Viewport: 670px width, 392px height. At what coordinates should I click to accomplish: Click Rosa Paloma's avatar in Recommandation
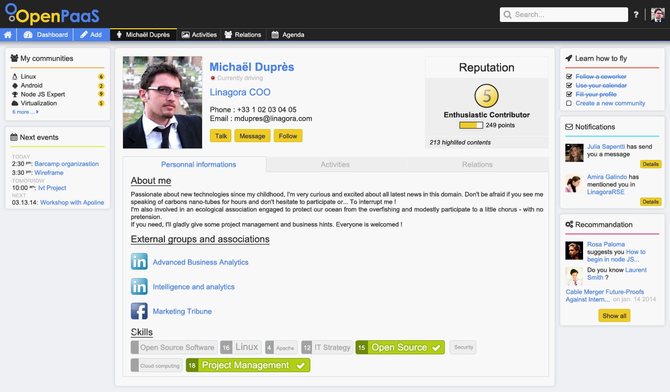574,250
